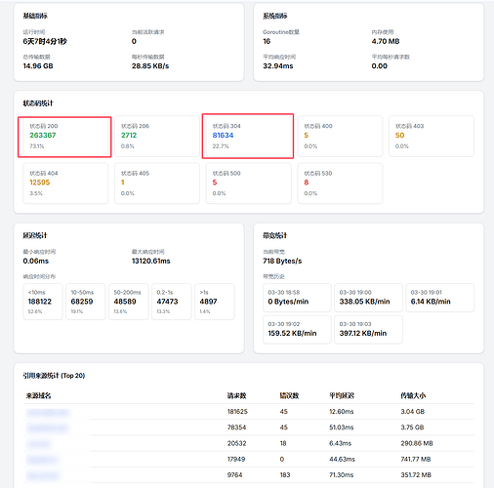Select the <10ms latency bucket
The height and width of the screenshot is (488, 494).
tap(43, 302)
